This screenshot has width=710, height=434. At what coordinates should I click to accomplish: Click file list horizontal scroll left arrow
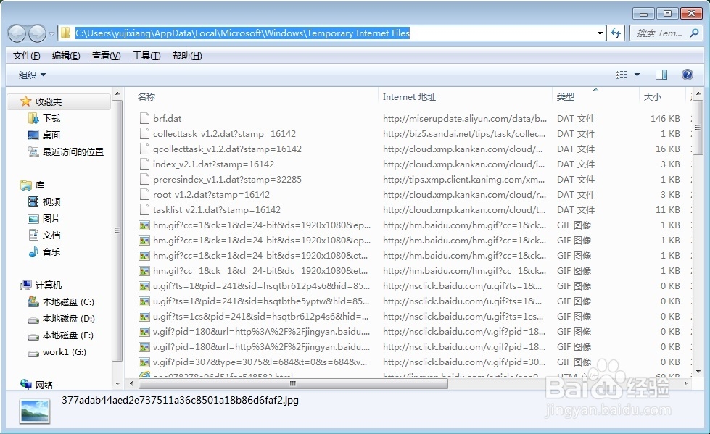(131, 383)
